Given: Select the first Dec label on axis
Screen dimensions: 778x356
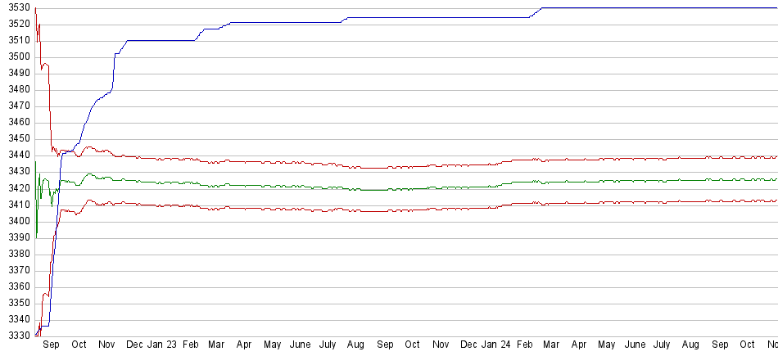Looking at the screenshot, I should coord(134,345).
